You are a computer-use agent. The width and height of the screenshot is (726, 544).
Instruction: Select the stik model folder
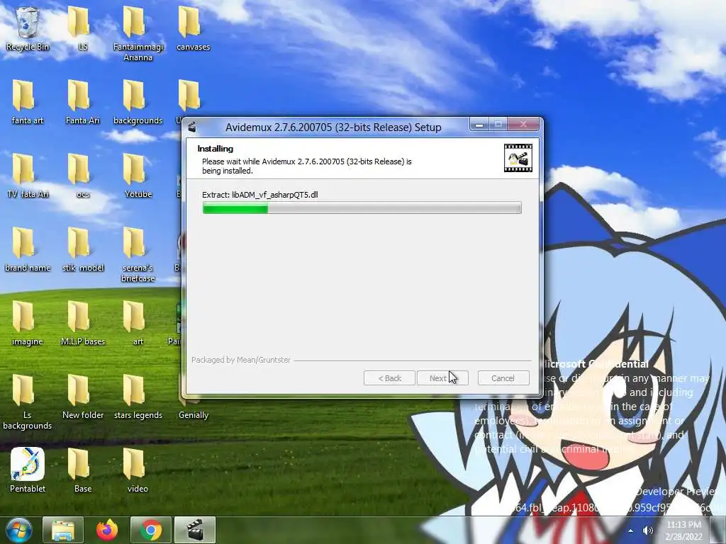point(82,249)
